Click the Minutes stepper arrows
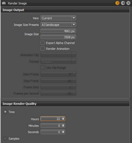The height and width of the screenshot is (143, 132). [63, 125]
